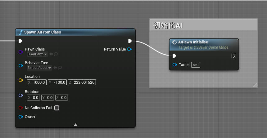Click the Return Value output pin
This screenshot has width=267, height=138.
click(129, 49)
